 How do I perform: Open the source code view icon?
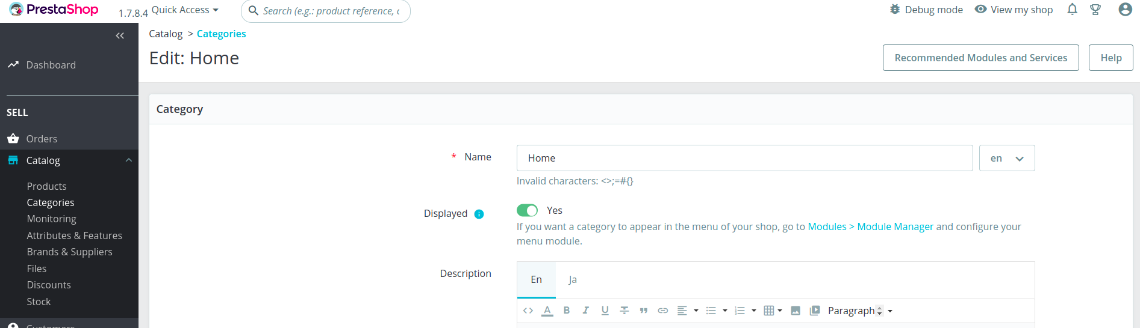[x=528, y=311]
